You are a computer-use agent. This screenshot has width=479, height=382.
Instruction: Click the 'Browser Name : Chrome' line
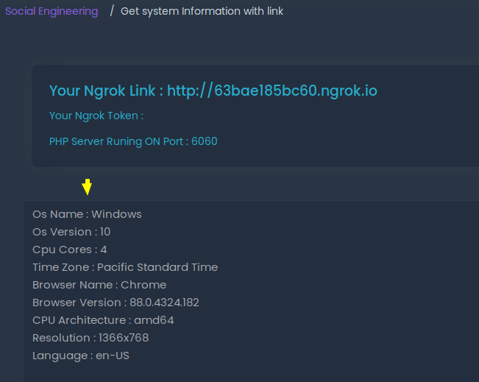point(99,285)
